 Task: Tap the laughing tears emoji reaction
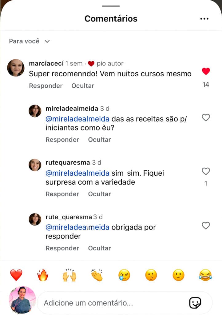(x=205, y=275)
